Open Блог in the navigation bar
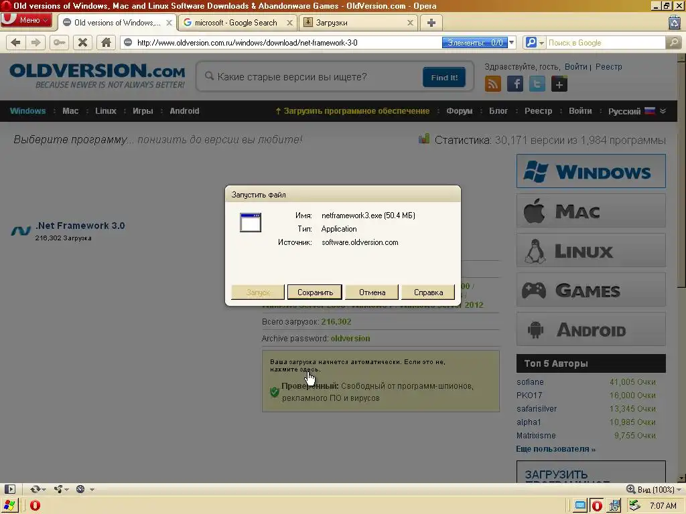Viewport: 686px width, 514px height. 498,111
